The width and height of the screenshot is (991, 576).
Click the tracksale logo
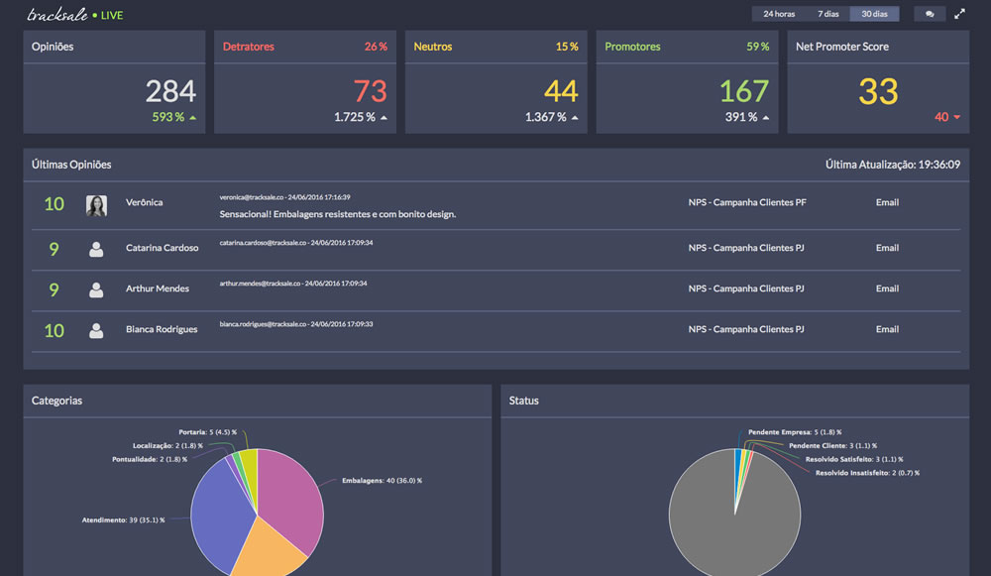[x=56, y=15]
